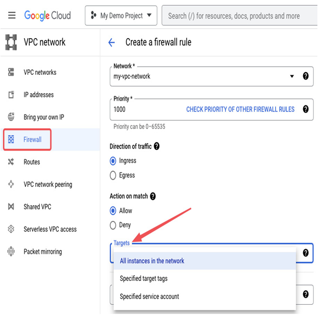Click the help icon in the Network field
This screenshot has width=323, height=315.
(x=306, y=76)
